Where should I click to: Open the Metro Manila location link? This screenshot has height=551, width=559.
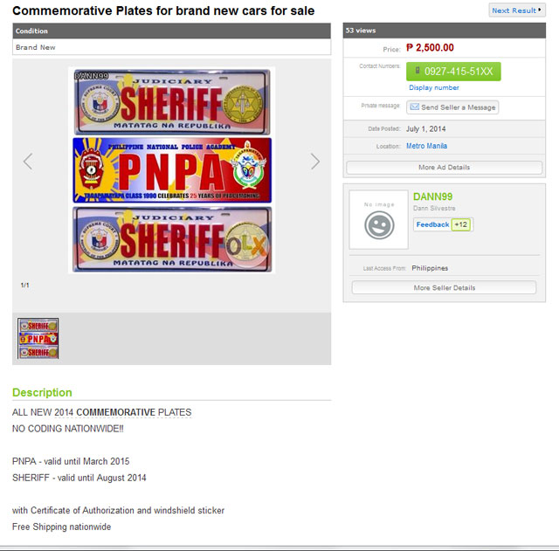426,146
